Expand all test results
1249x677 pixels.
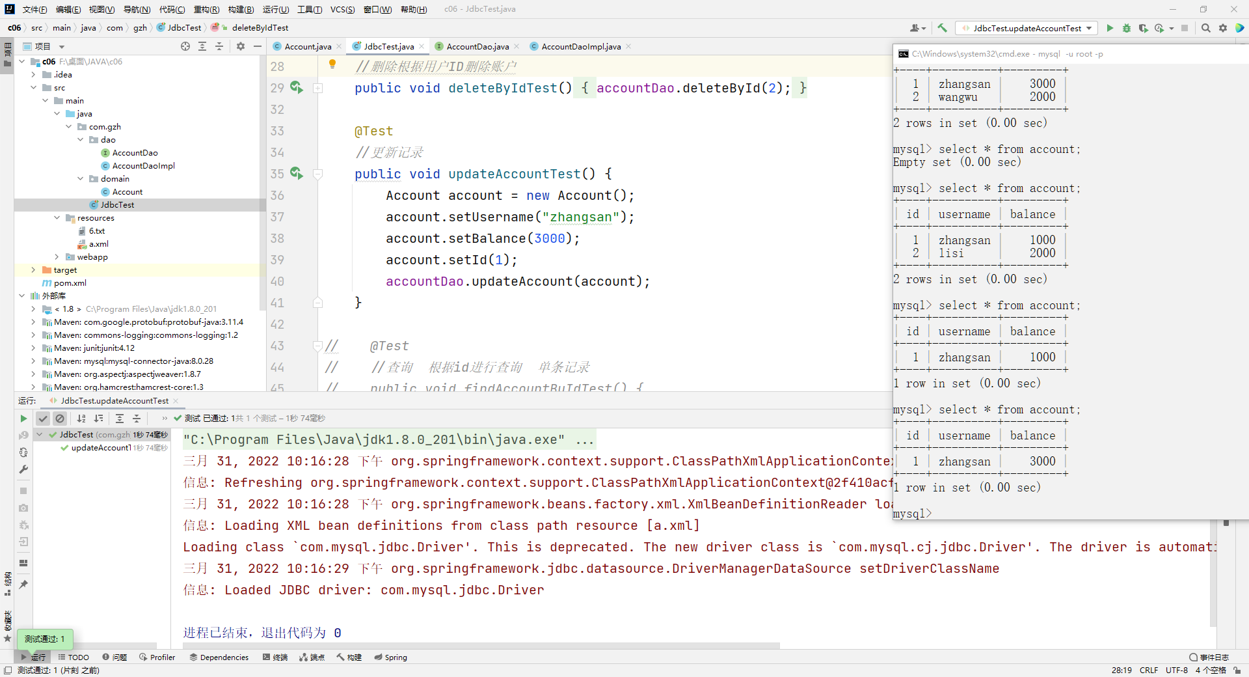[x=120, y=419]
